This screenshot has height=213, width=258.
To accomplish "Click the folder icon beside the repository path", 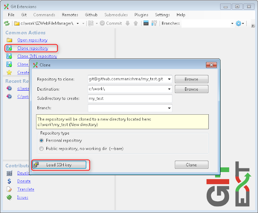I will click(x=17, y=23).
